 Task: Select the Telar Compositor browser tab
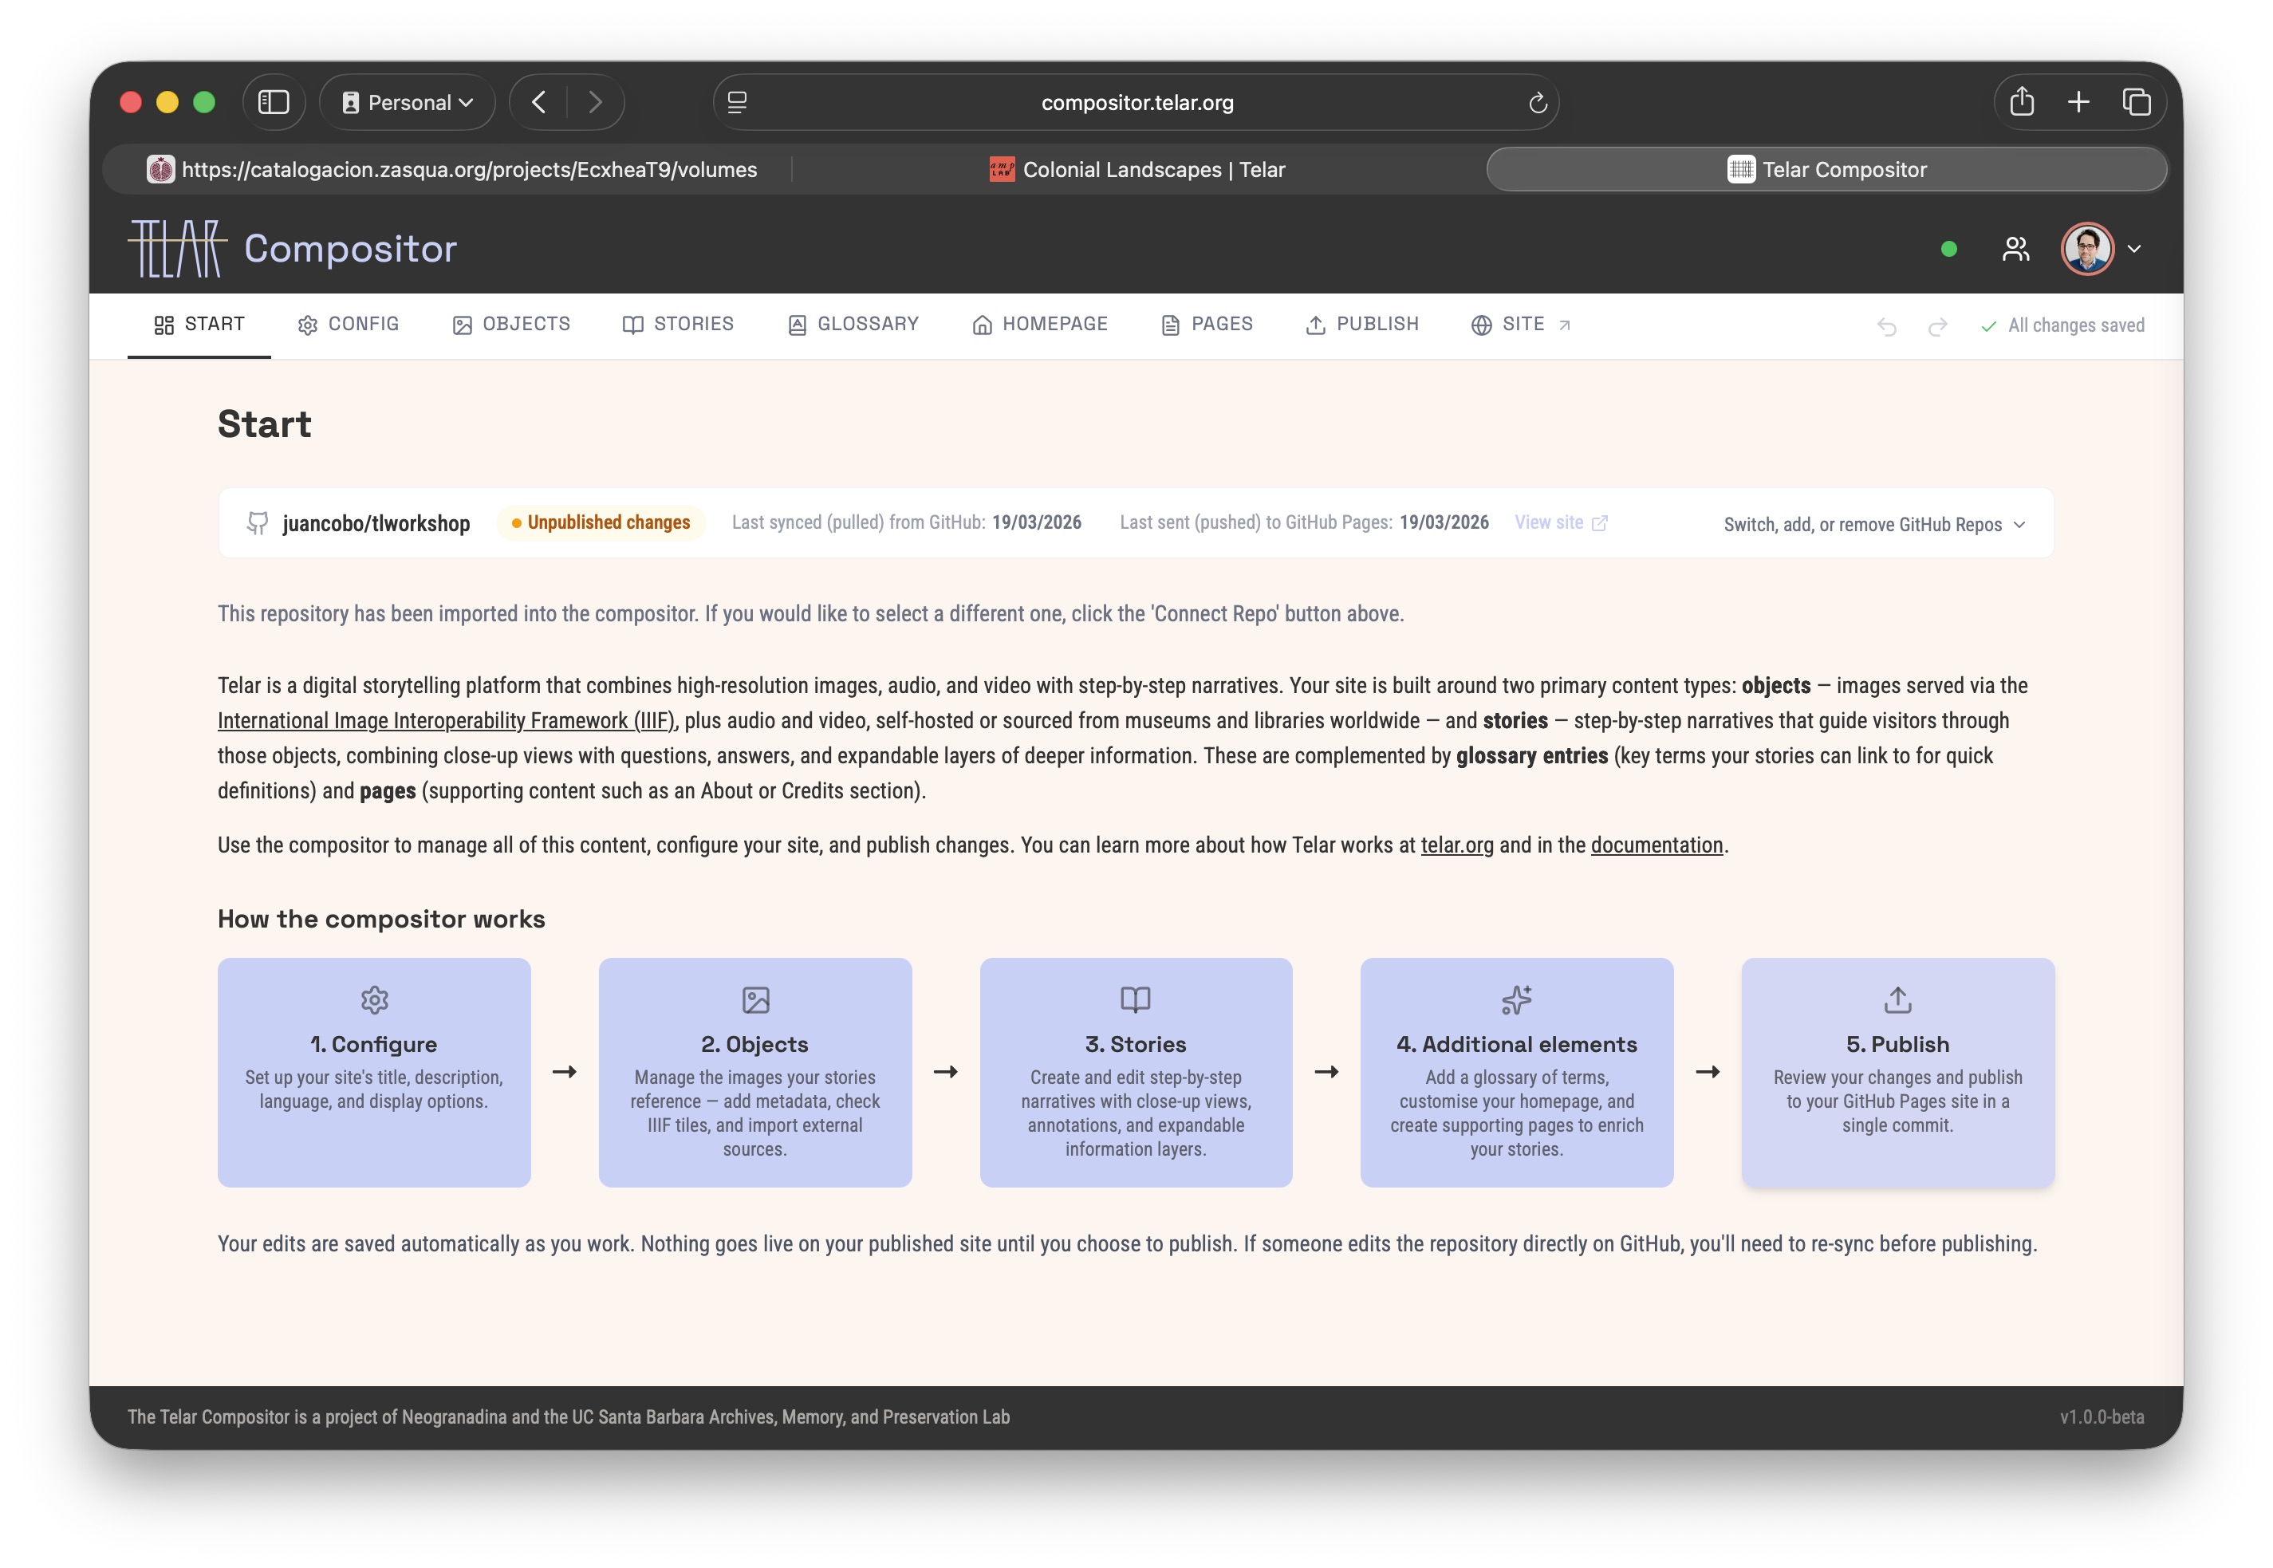[x=1826, y=170]
